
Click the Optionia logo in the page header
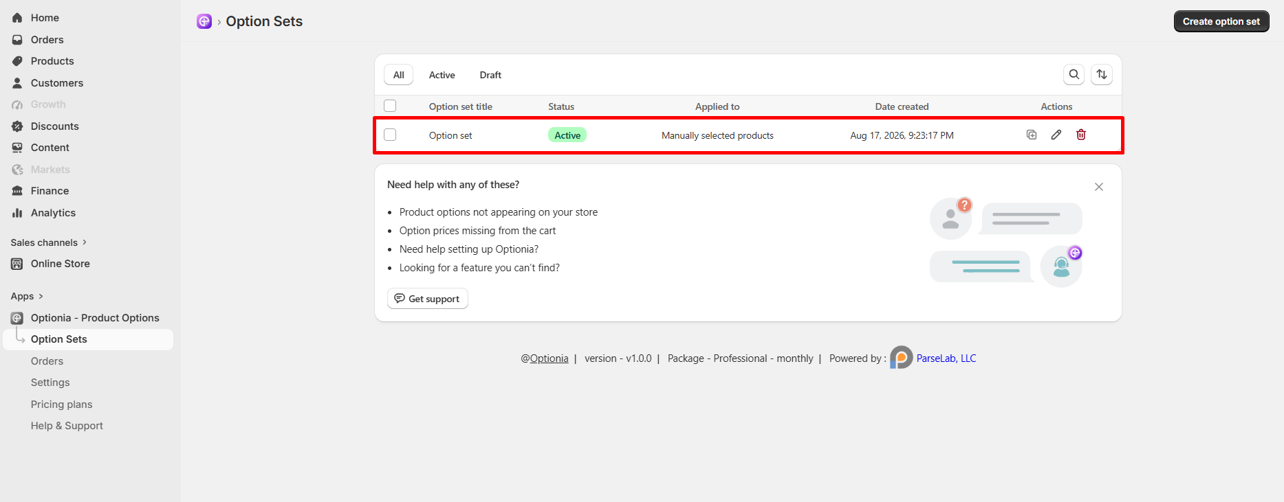204,21
